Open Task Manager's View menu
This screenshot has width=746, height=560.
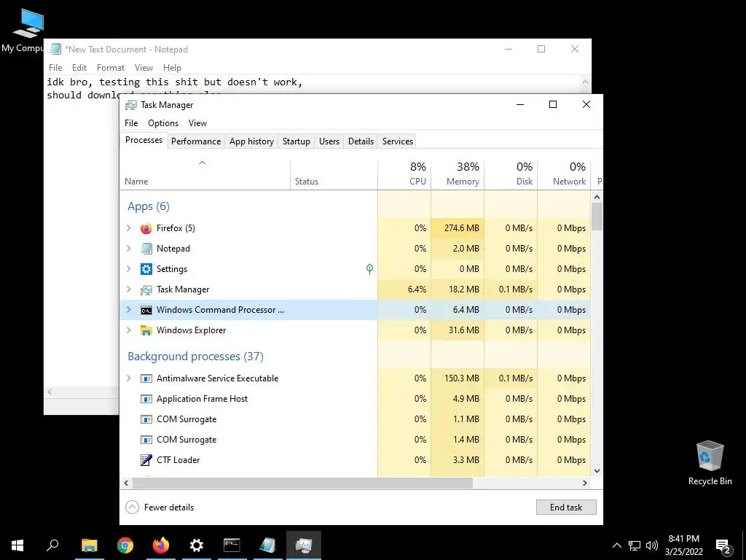click(197, 123)
